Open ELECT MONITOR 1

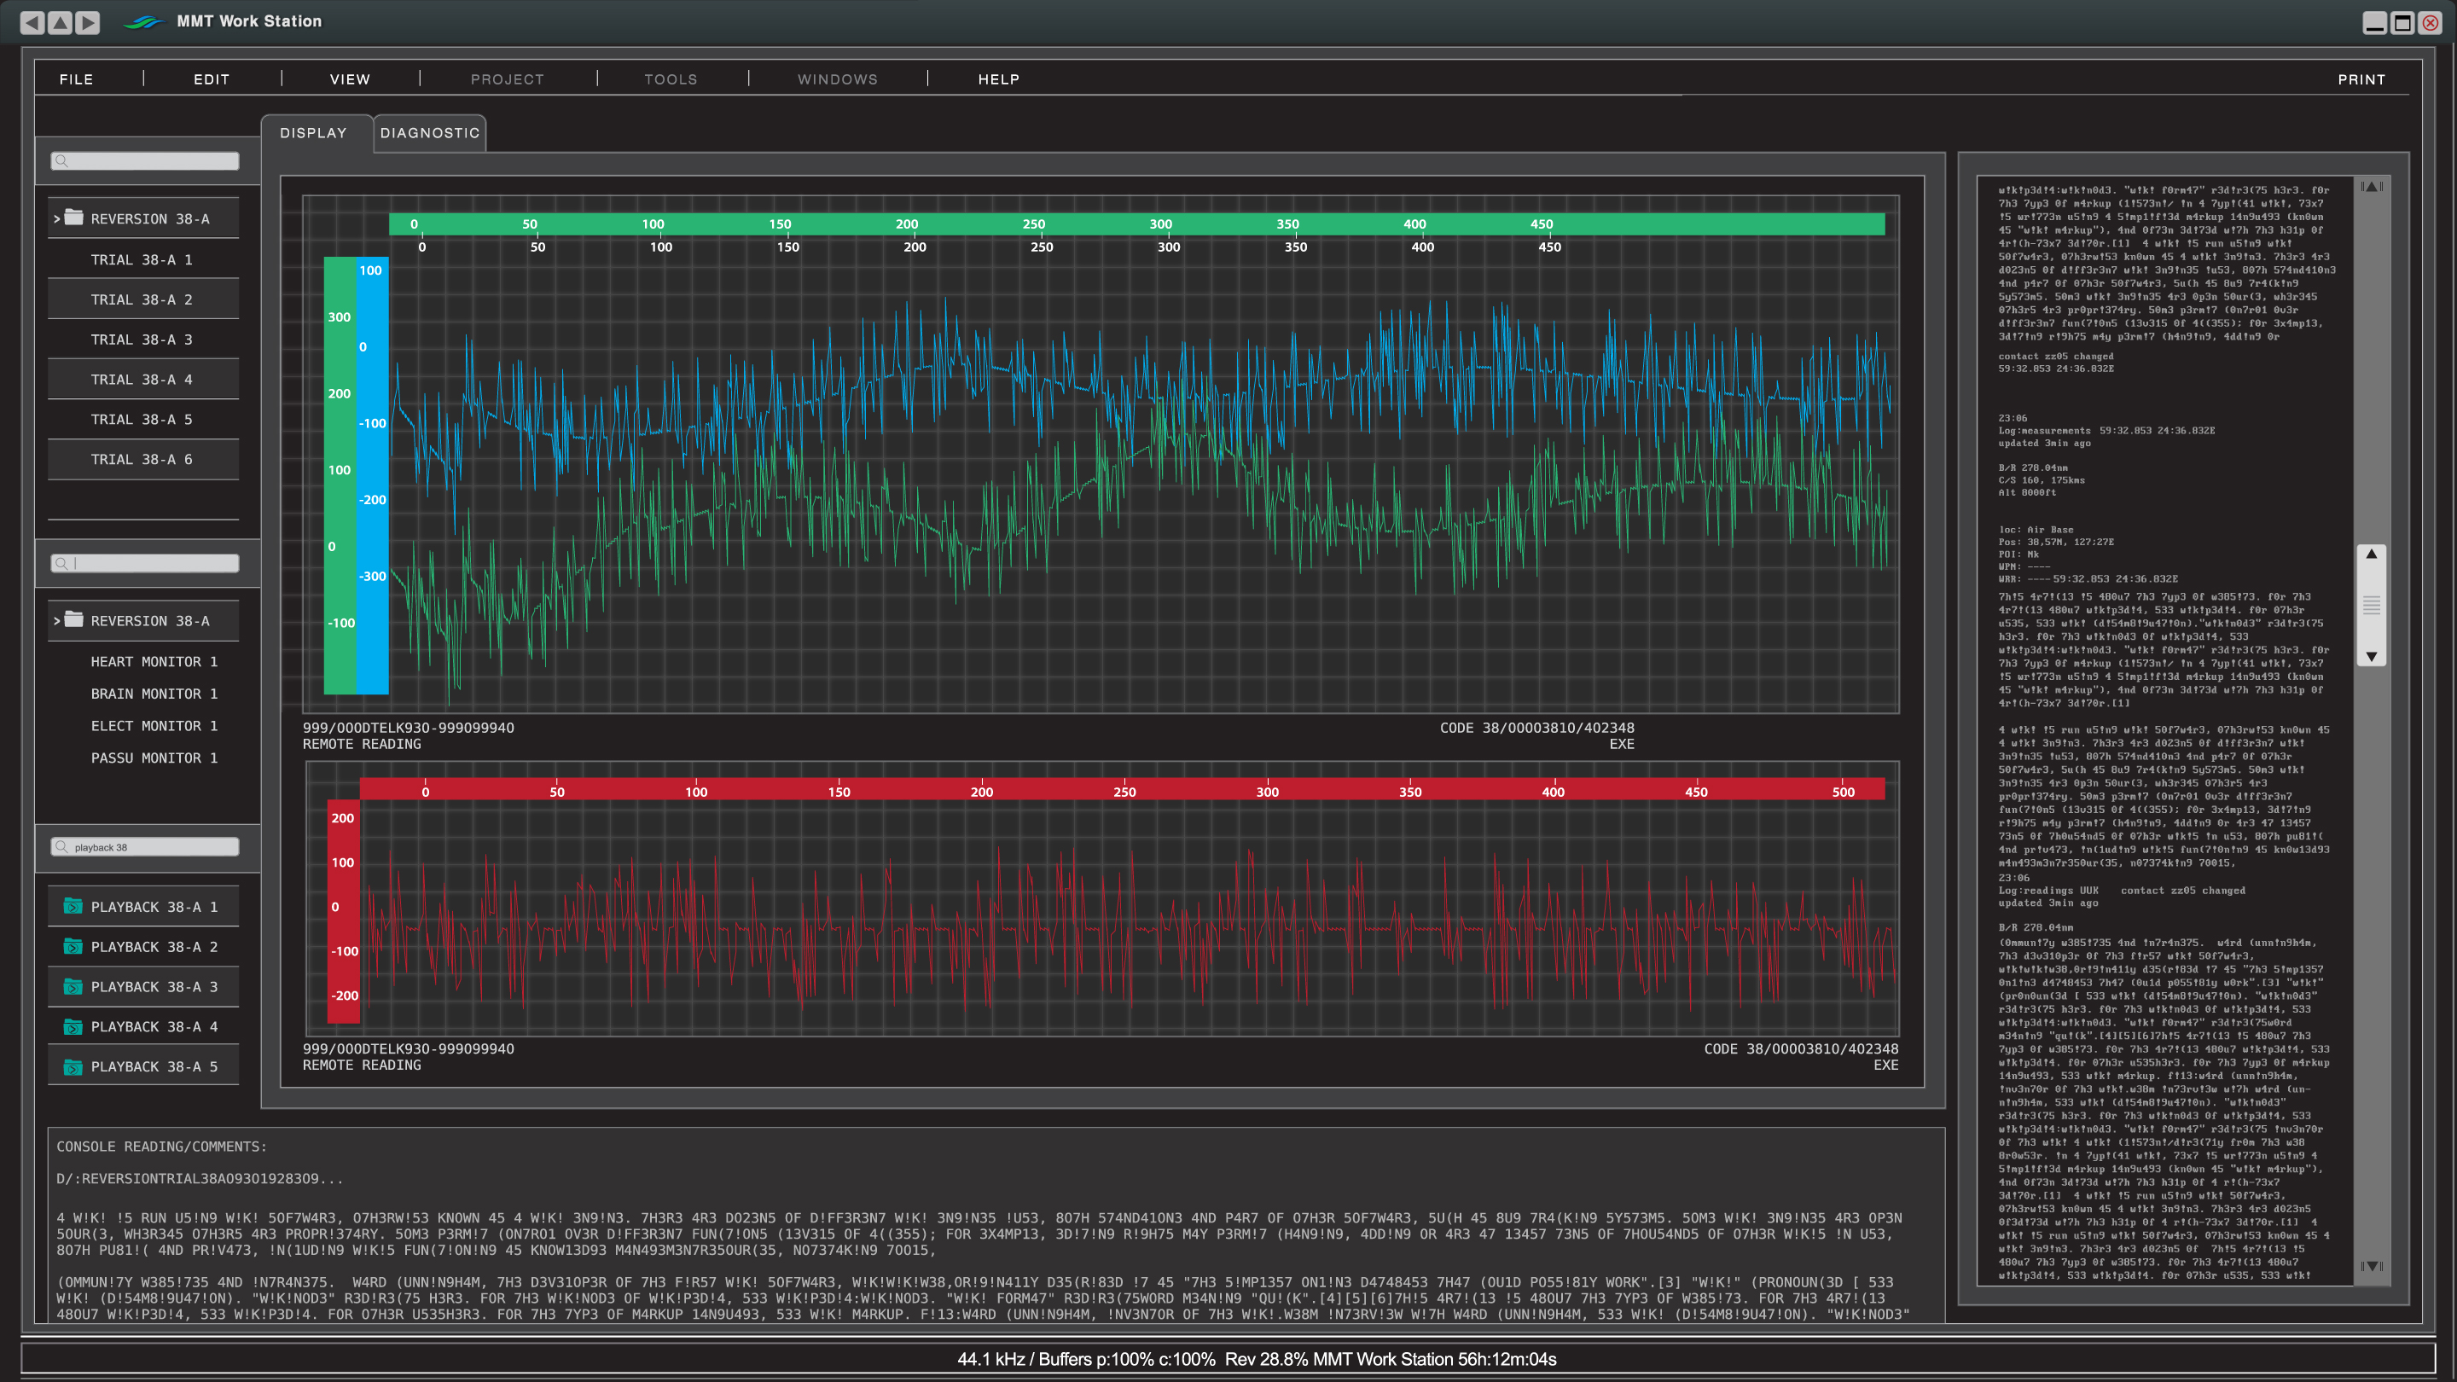tap(154, 726)
